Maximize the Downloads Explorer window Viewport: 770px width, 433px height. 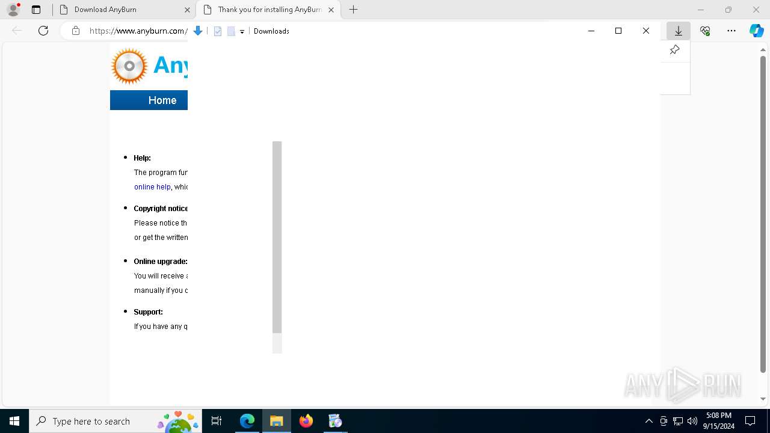[618, 31]
